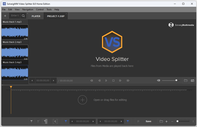
Task: Click the Music track 2.mp3 label
Action: pyautogui.click(x=12, y=42)
